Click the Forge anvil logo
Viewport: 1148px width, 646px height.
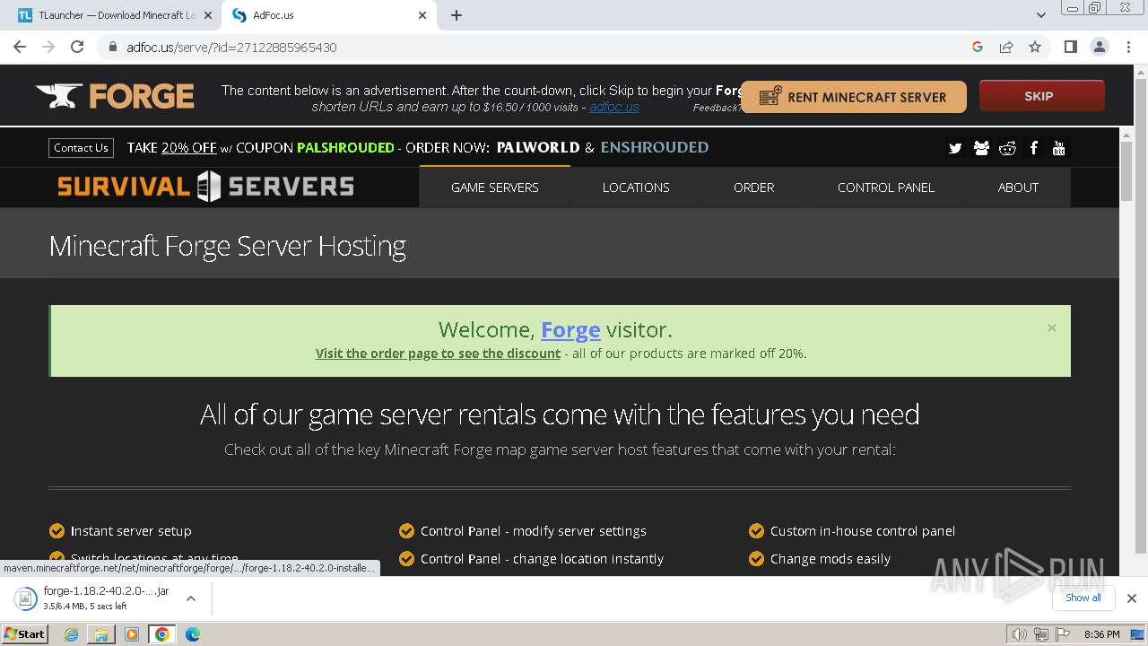[x=115, y=96]
